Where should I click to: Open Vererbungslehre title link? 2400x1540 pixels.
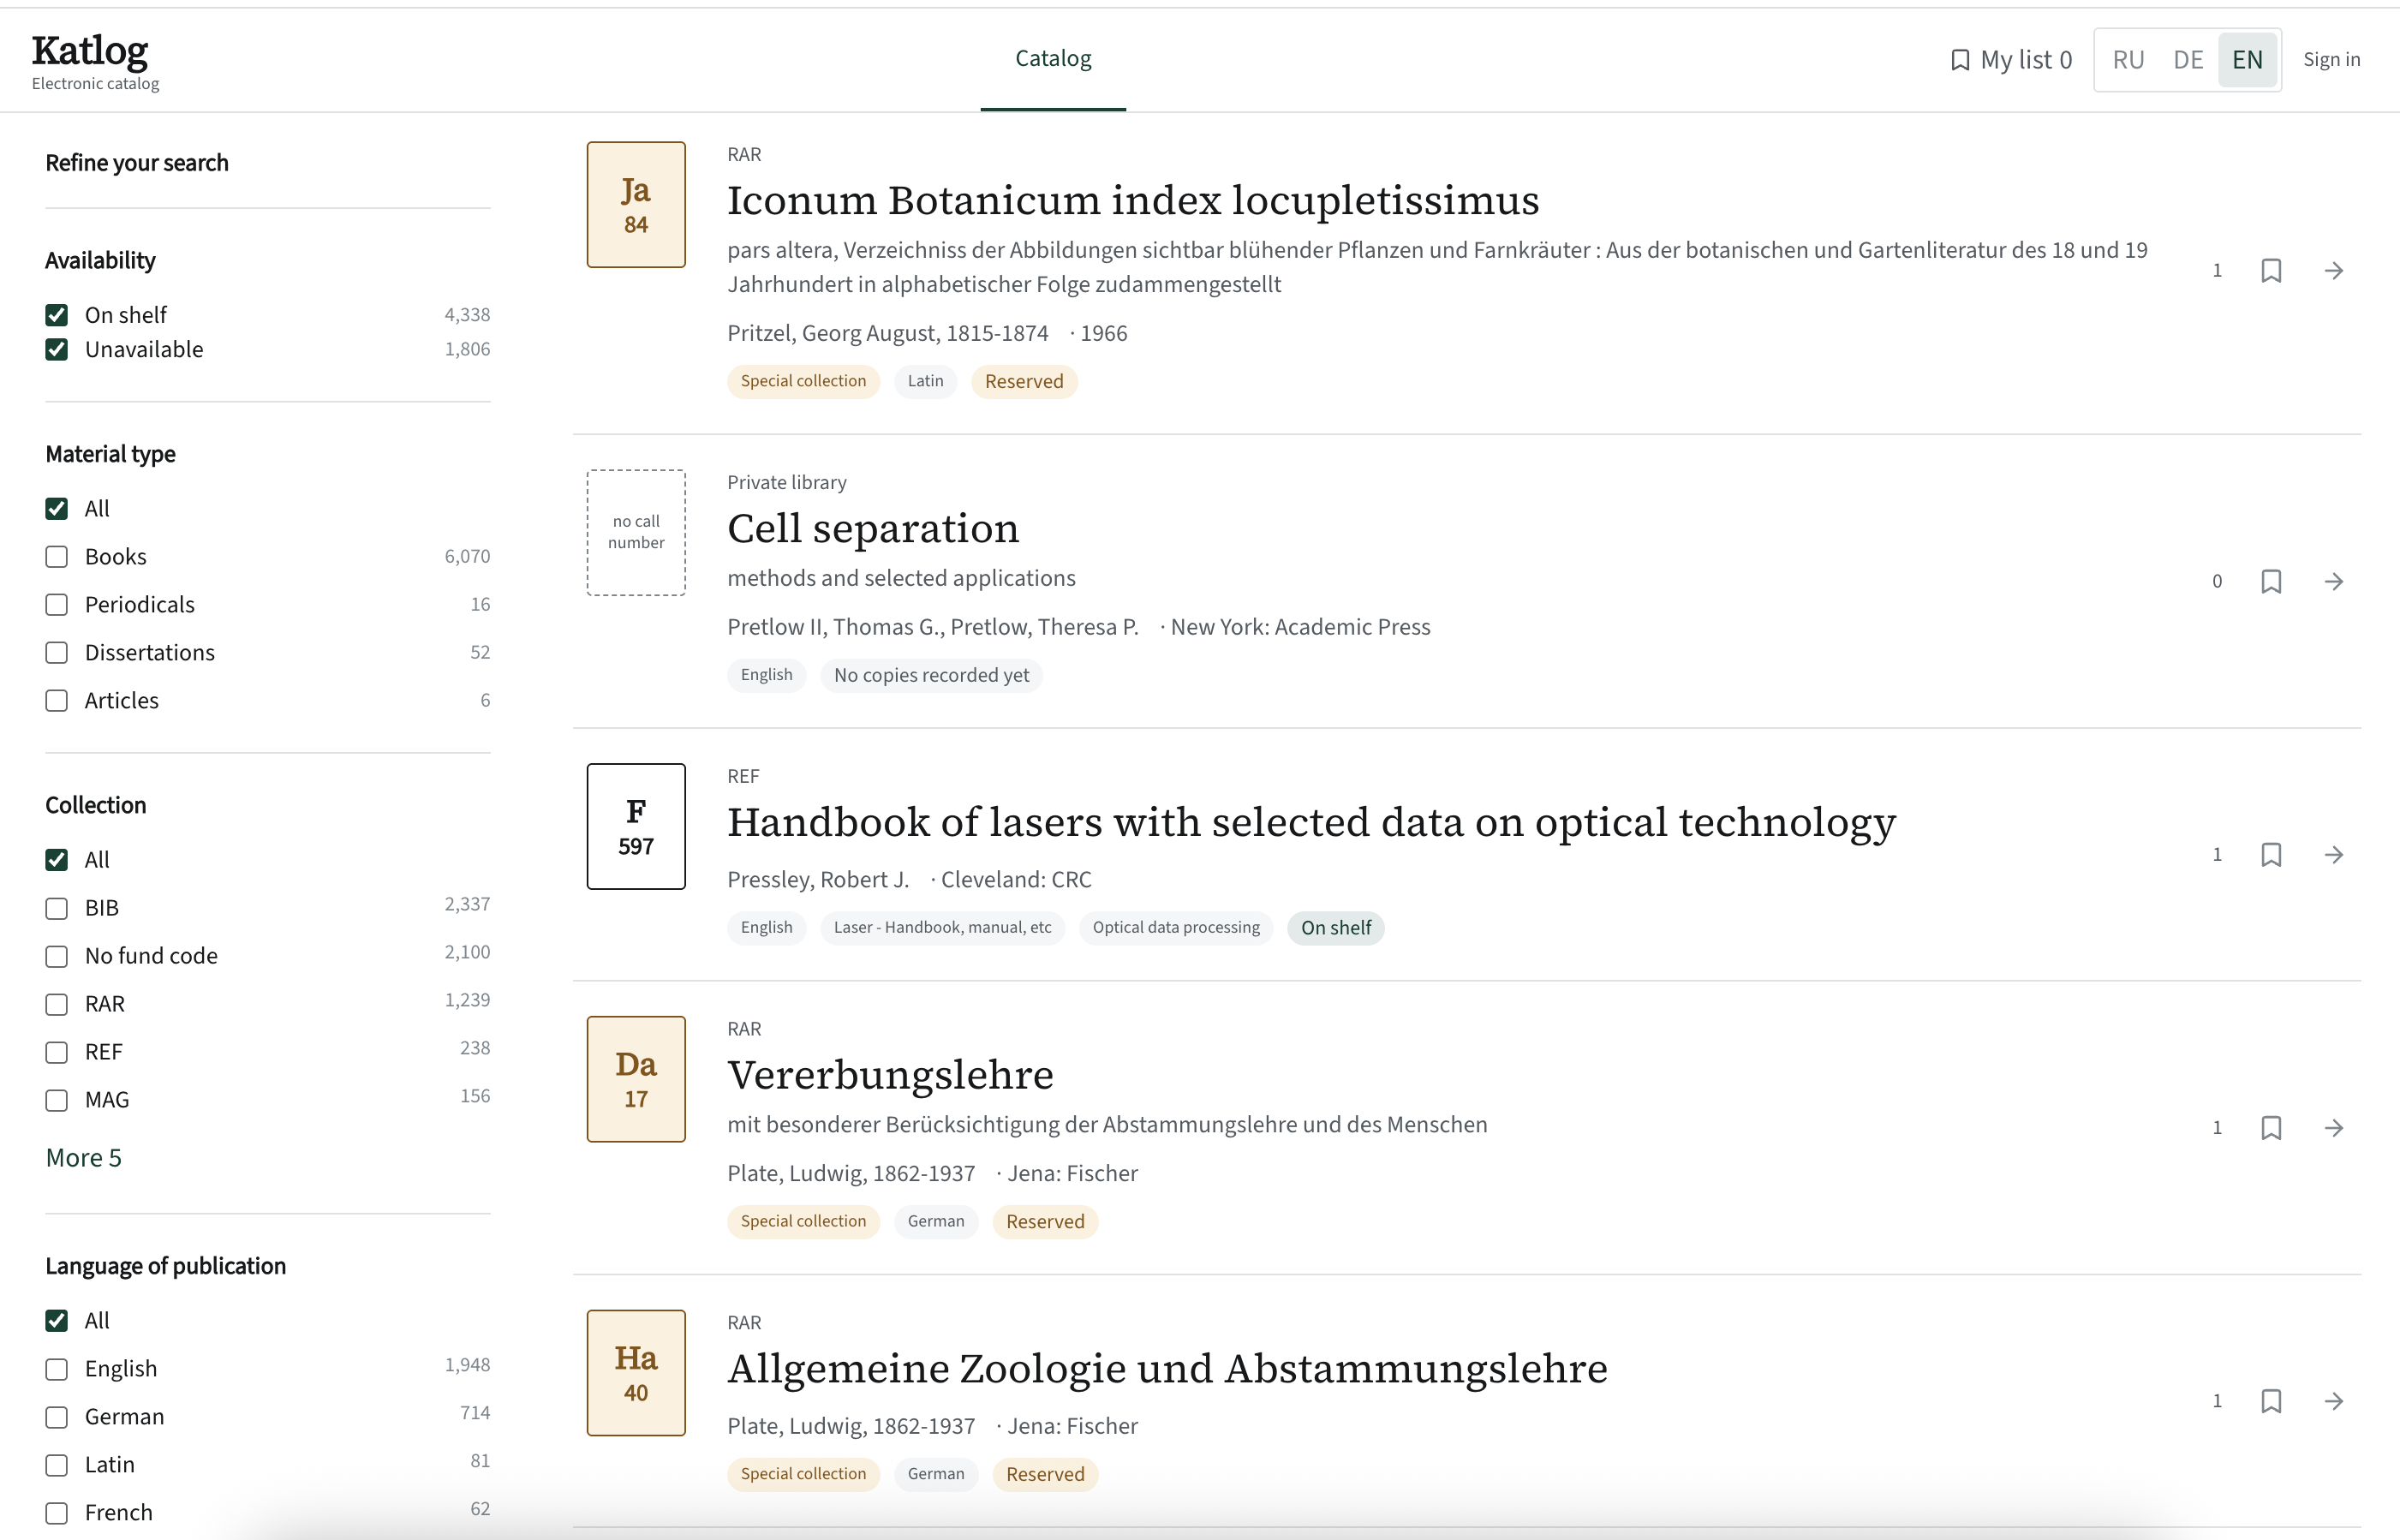click(x=890, y=1075)
